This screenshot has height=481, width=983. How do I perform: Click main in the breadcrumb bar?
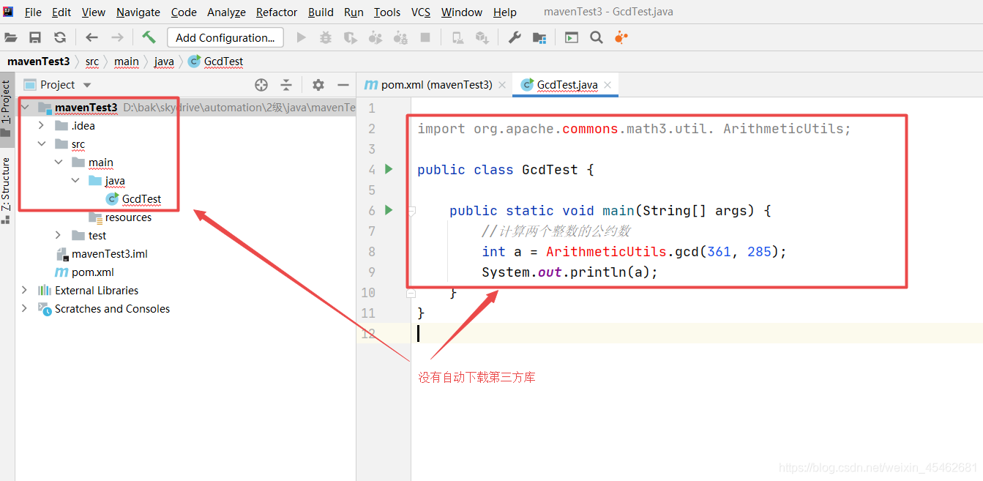click(126, 61)
